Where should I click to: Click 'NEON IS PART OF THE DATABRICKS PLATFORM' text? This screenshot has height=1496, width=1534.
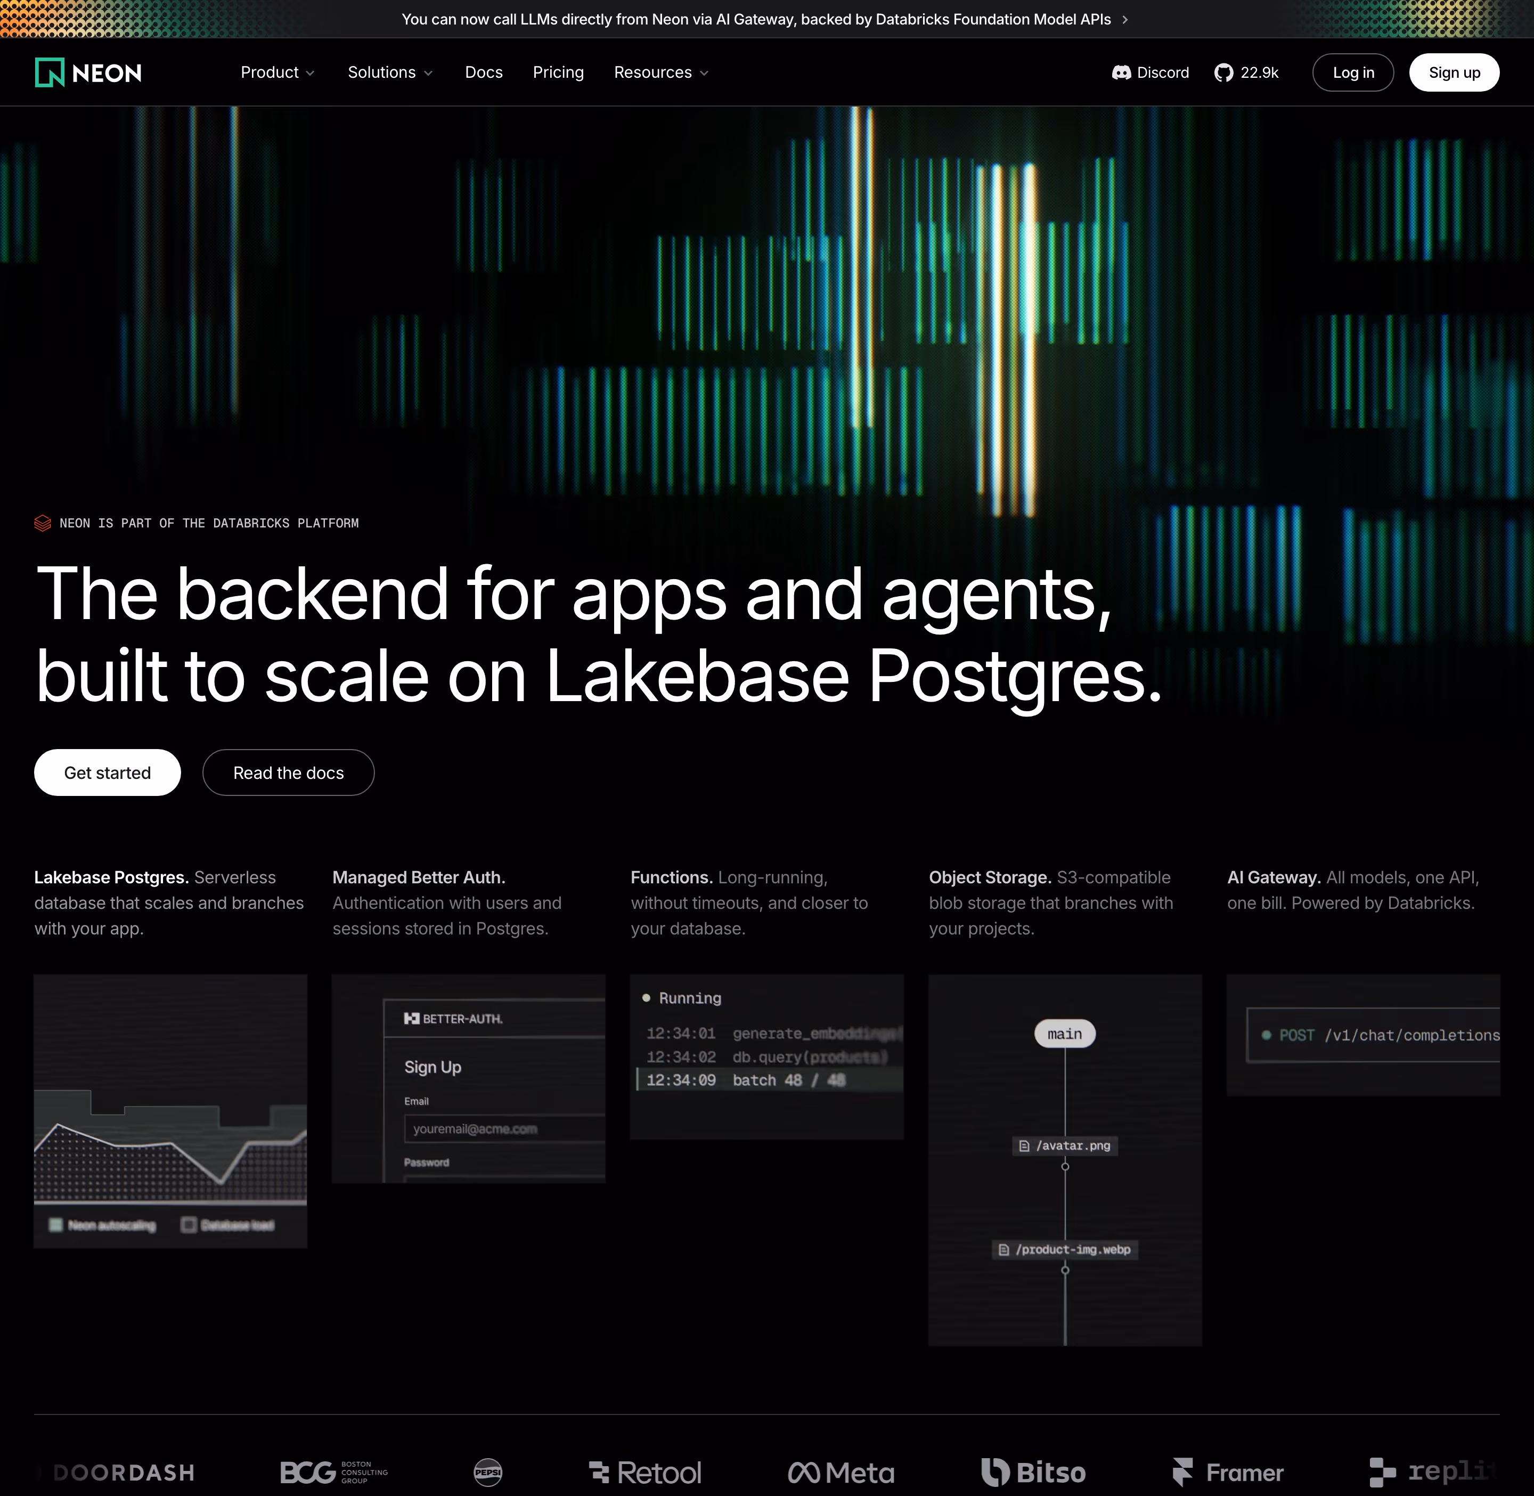point(209,523)
